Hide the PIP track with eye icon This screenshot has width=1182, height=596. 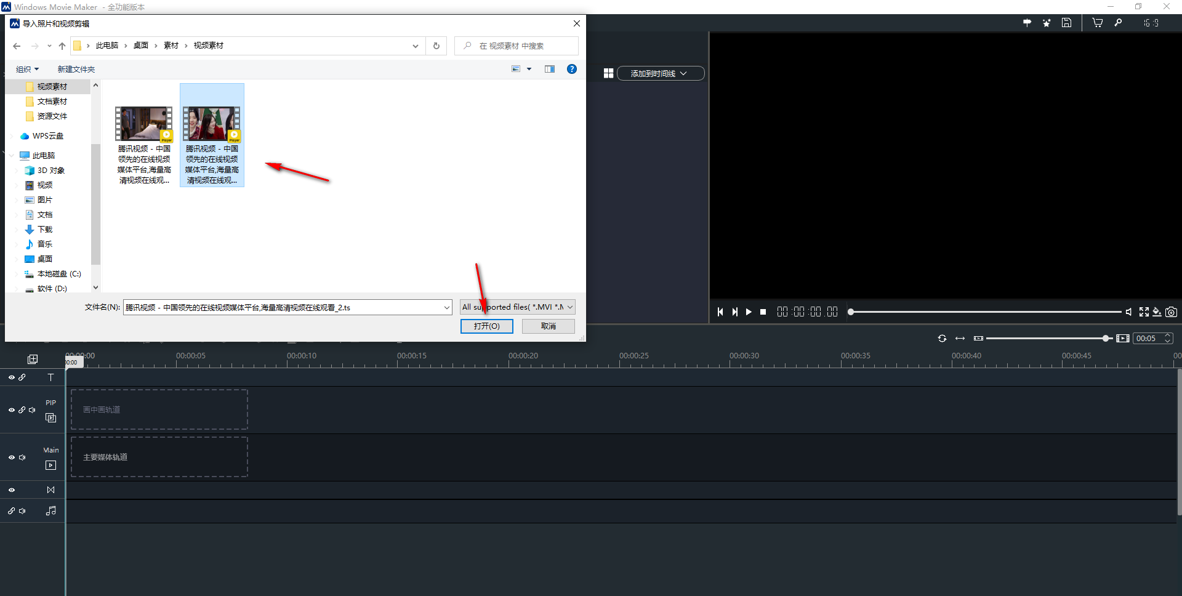11,410
